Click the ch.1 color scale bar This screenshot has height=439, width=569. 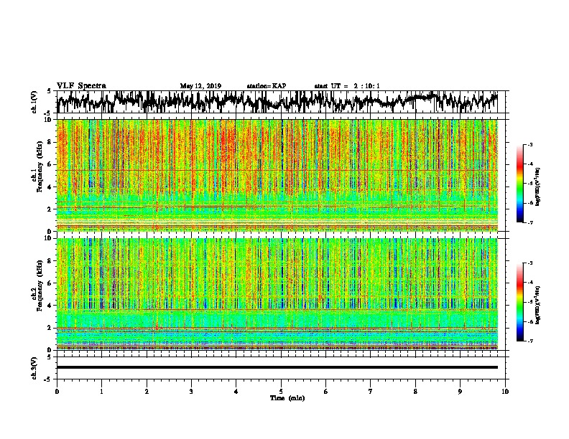tap(519, 184)
